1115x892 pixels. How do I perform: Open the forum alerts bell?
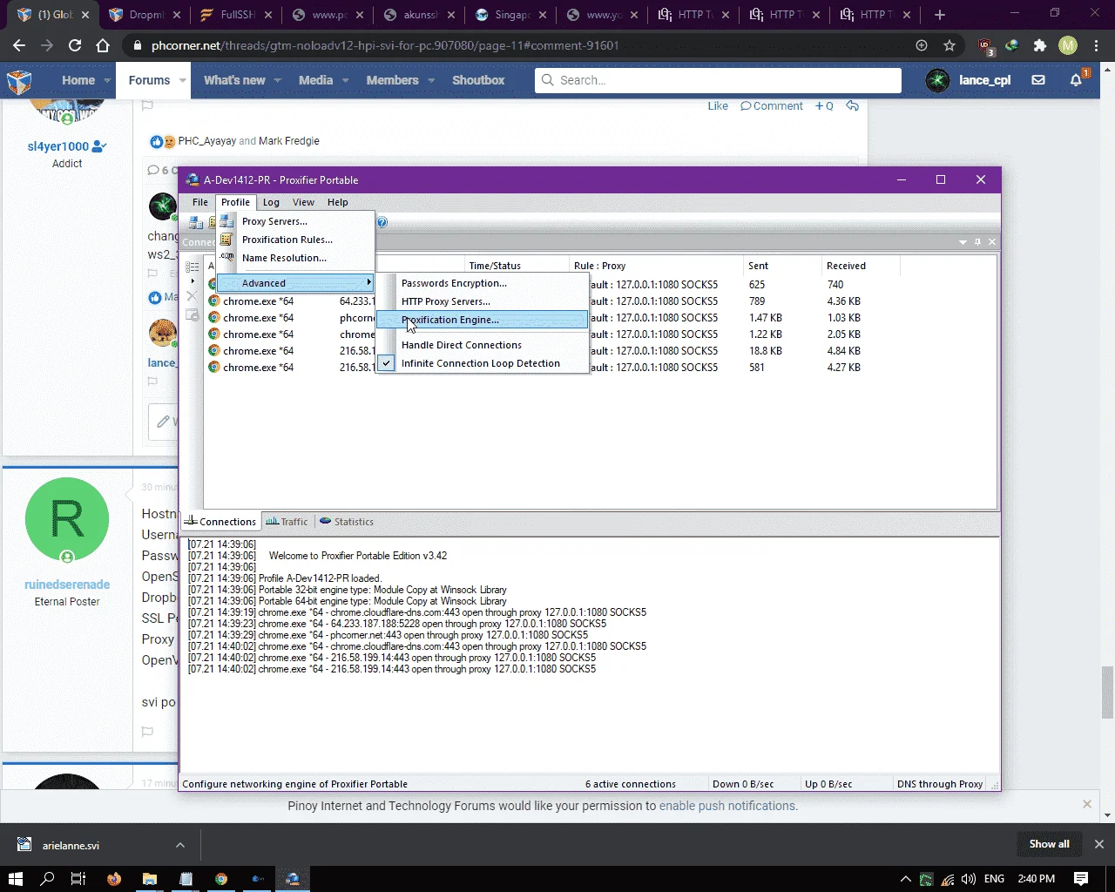coord(1077,80)
